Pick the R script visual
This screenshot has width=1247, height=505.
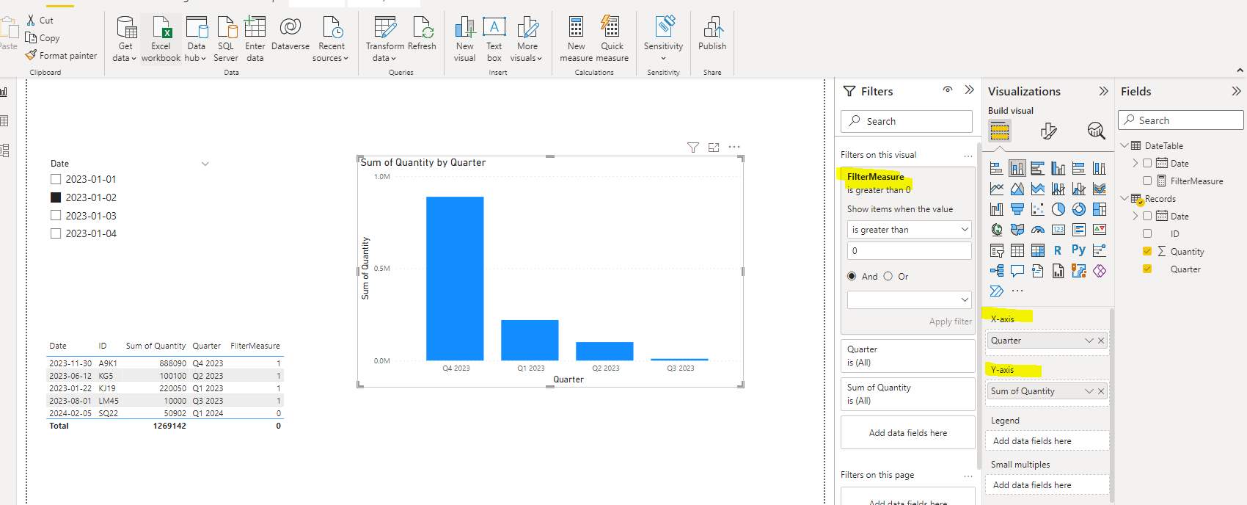1058,250
